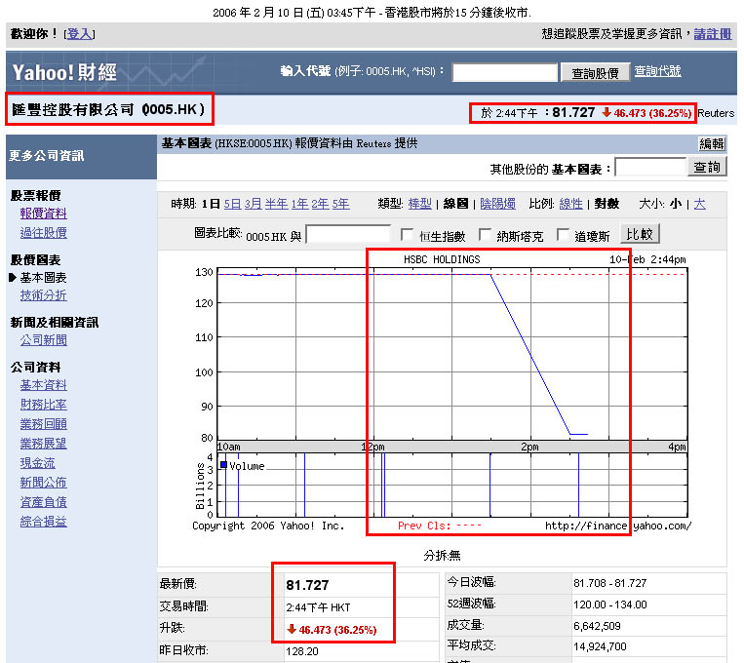Click the 平均成交 value 14,924,700
Screen dimensions: 744x663
pos(601,646)
